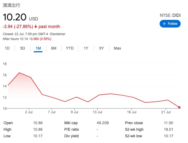Open the 6M time range tab
This screenshot has height=143, width=188.
point(53,48)
